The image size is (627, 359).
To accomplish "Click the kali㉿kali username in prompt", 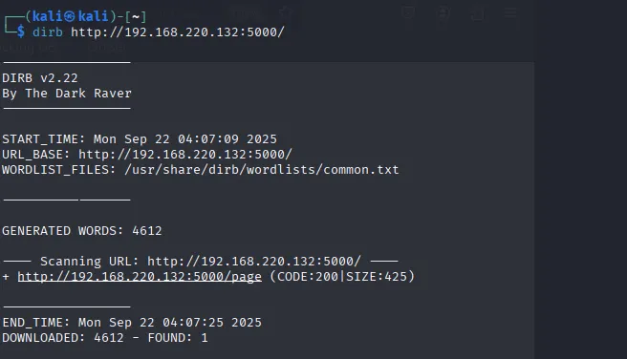I will (71, 16).
